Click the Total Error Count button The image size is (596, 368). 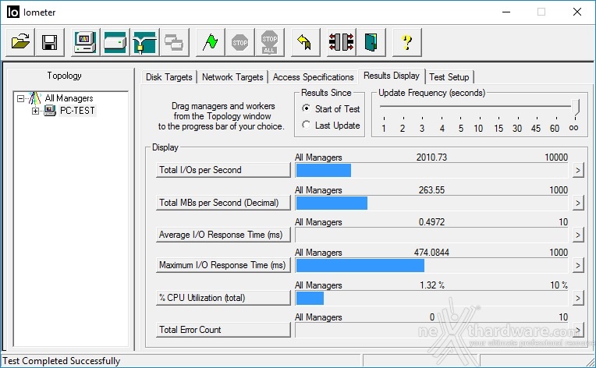point(223,330)
